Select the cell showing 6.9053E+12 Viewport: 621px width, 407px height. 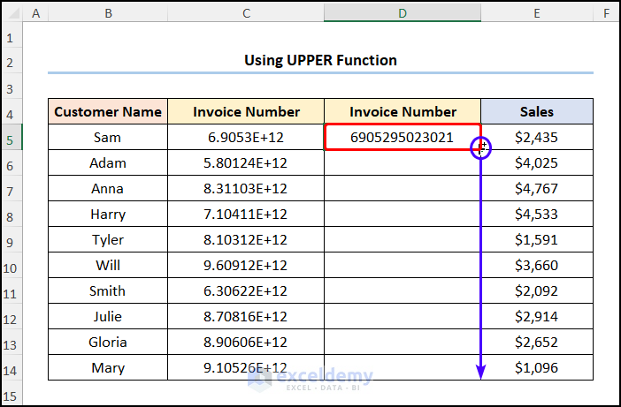coord(246,137)
